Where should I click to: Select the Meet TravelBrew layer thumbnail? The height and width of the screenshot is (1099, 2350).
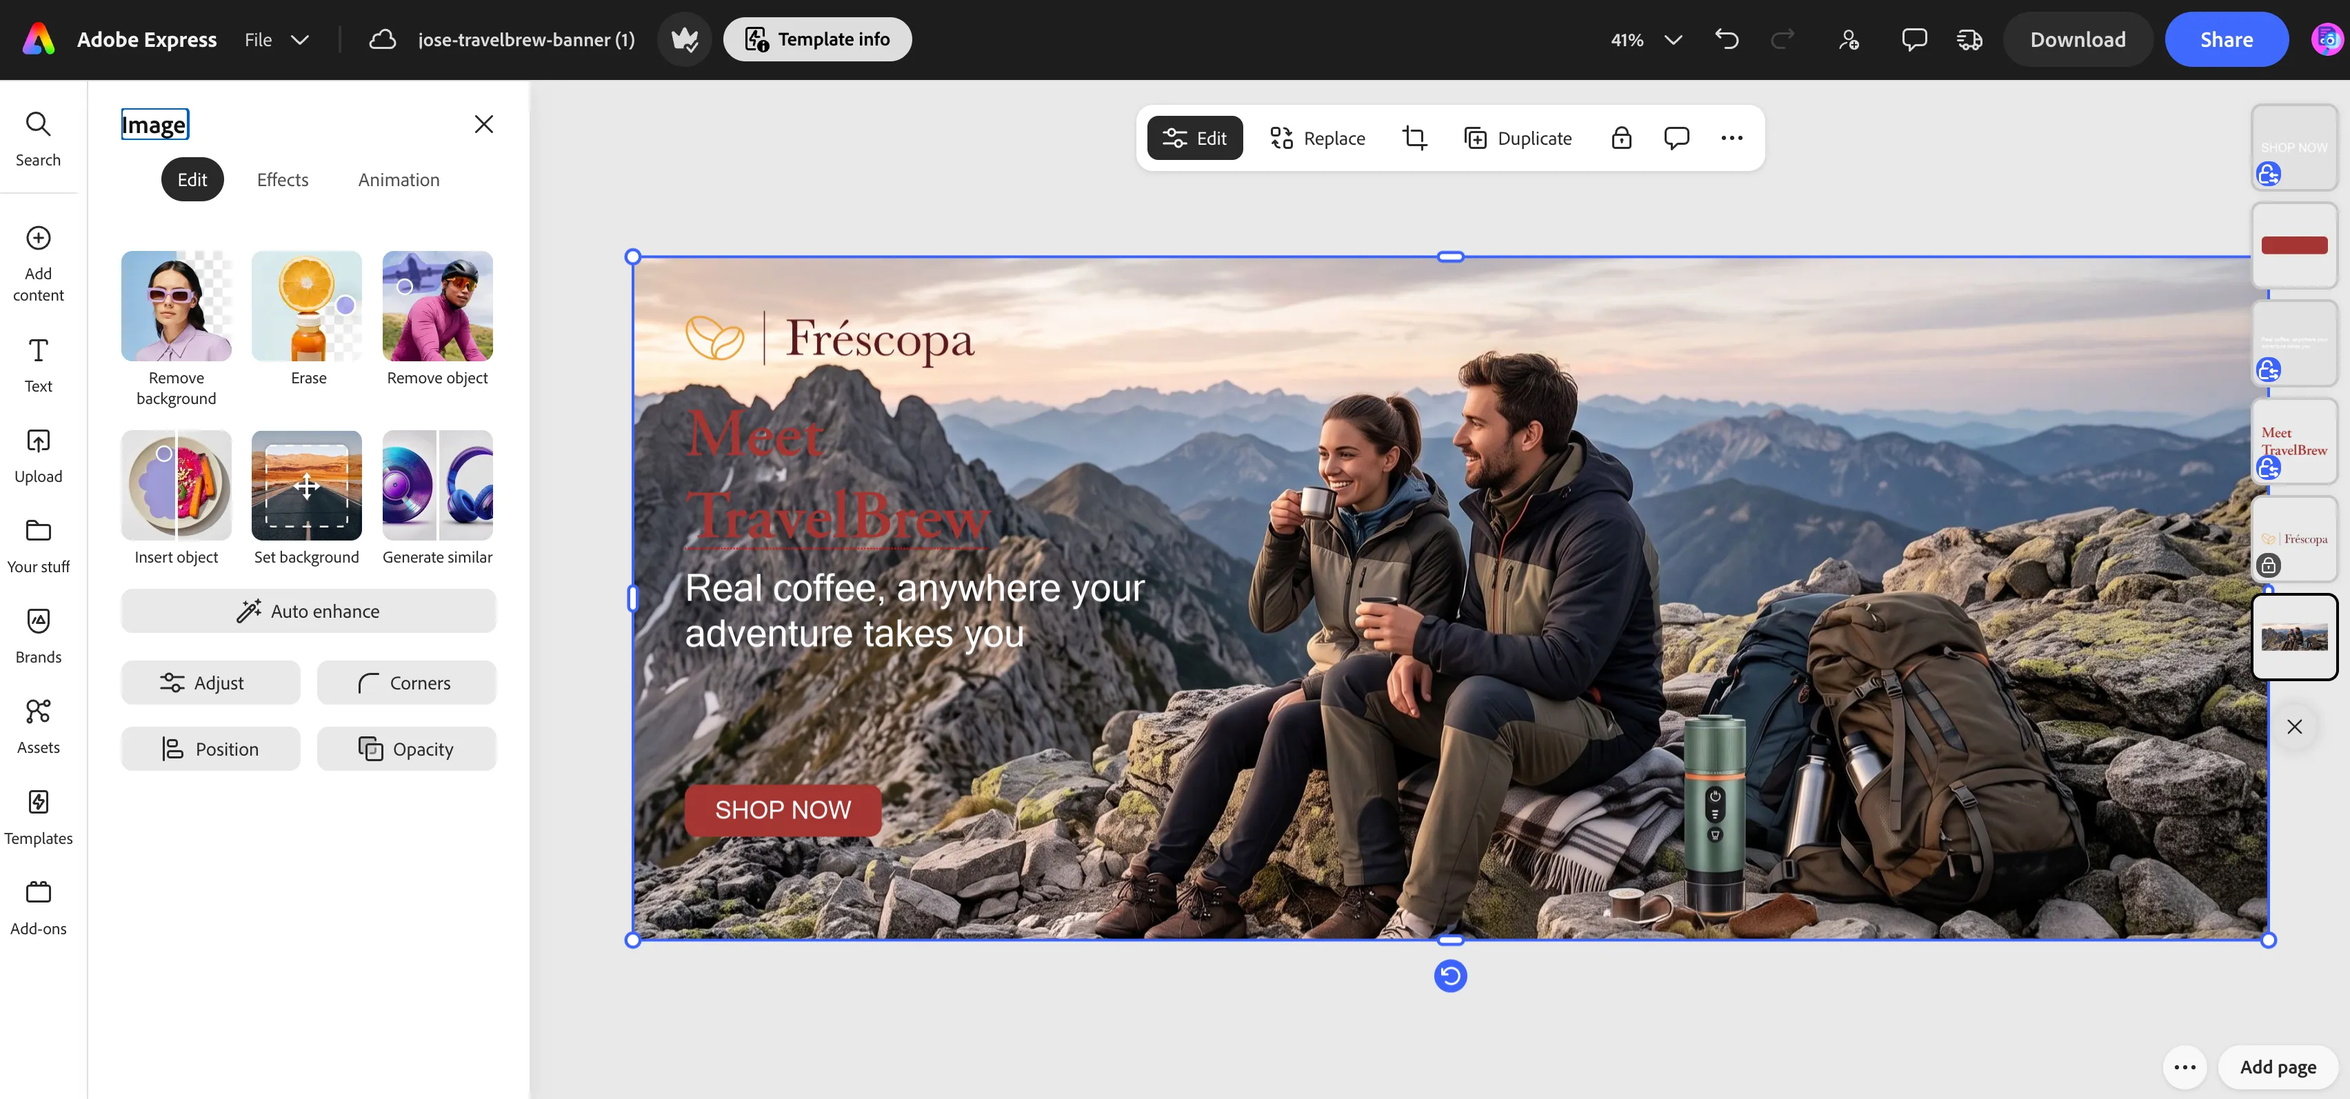point(2293,443)
